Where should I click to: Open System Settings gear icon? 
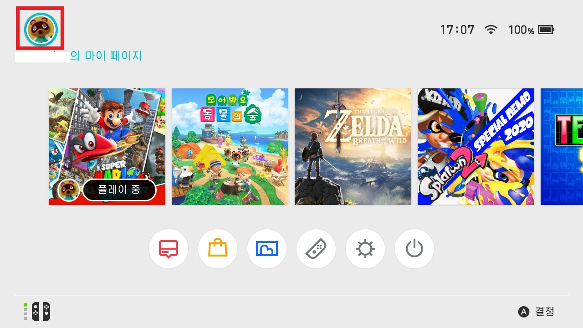point(365,249)
